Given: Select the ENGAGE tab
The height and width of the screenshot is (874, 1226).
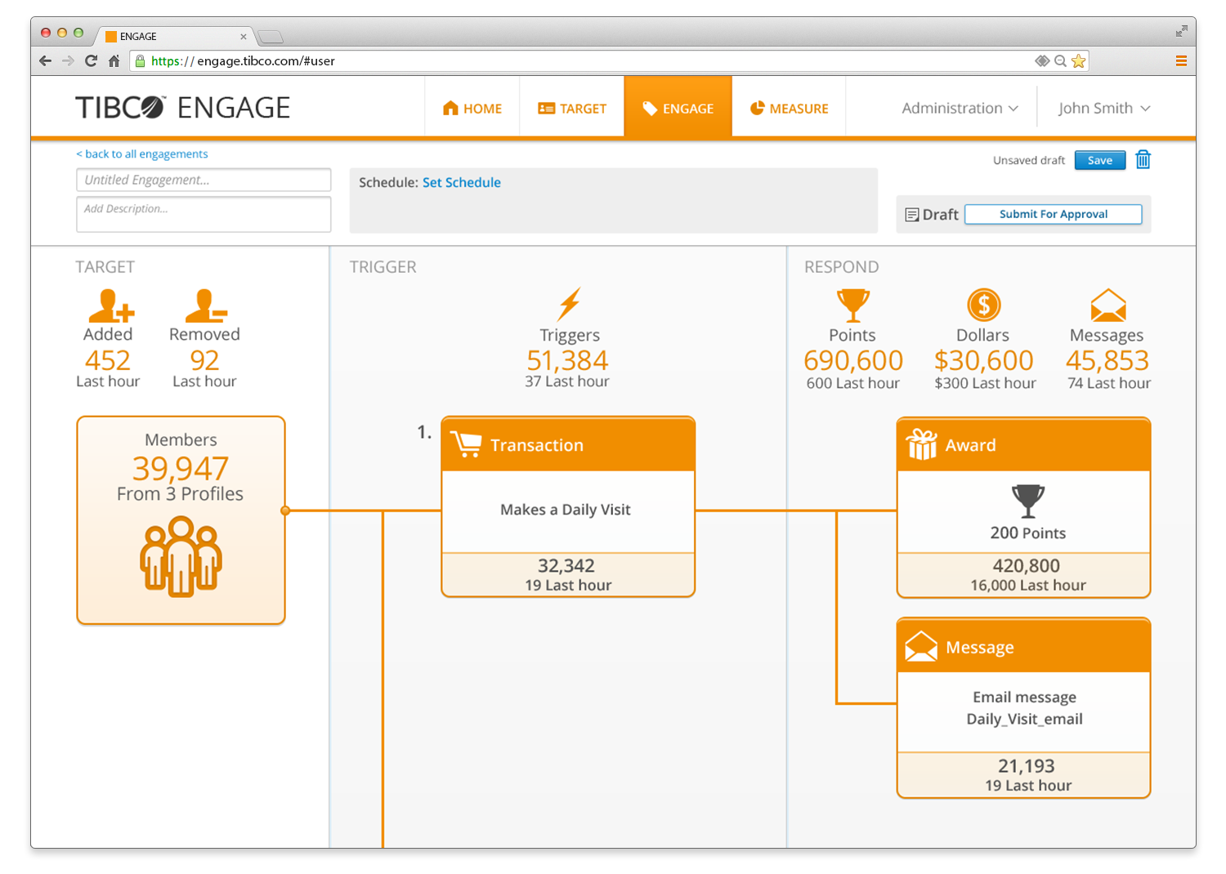Looking at the screenshot, I should [x=678, y=107].
